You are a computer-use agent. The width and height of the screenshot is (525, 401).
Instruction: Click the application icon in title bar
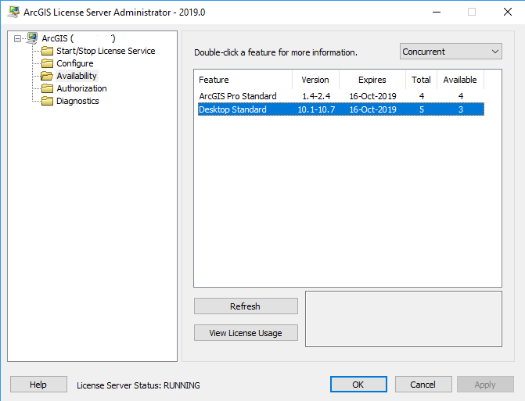click(x=13, y=12)
